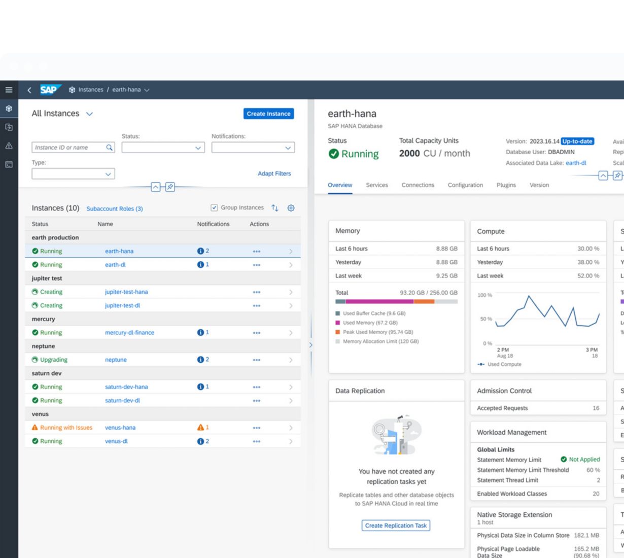
Task: Expand the Type filter dropdown
Action: (x=73, y=174)
